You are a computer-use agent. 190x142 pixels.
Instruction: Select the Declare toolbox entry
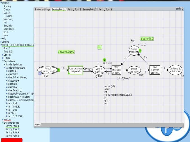(7, 13)
